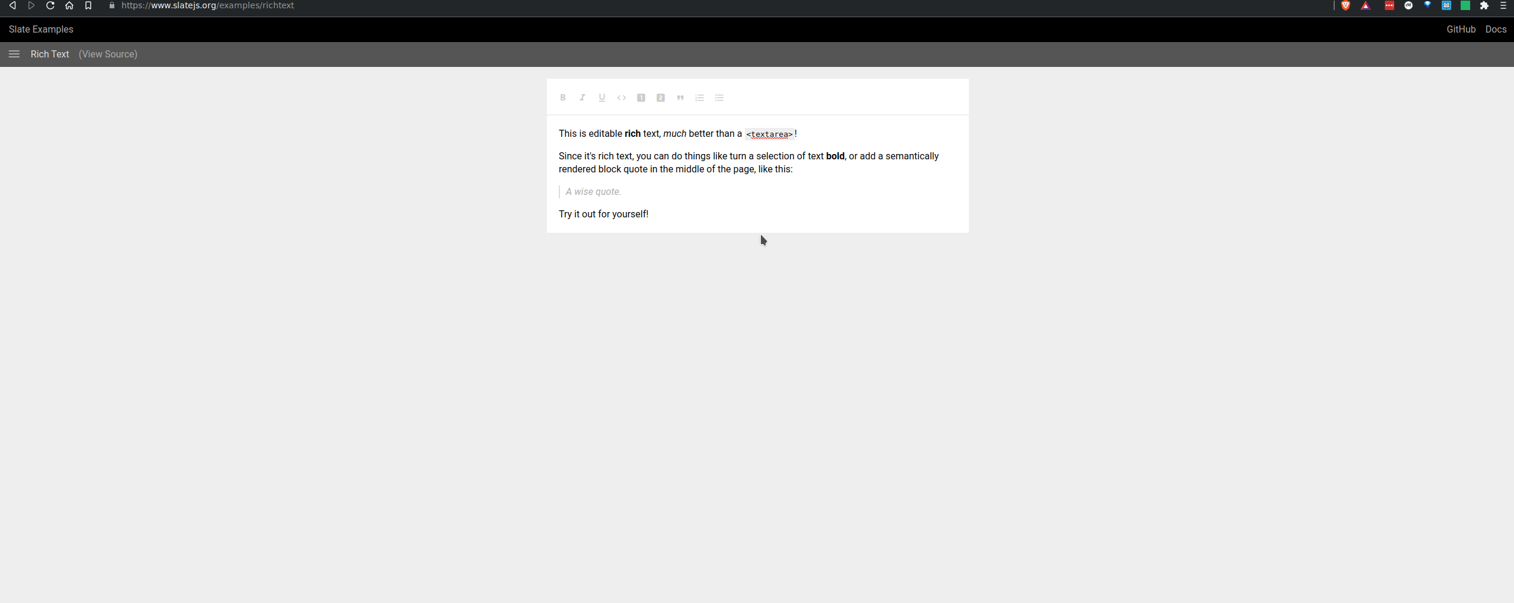1514x603 pixels.
Task: Open the green square extension icon
Action: coord(1465,5)
